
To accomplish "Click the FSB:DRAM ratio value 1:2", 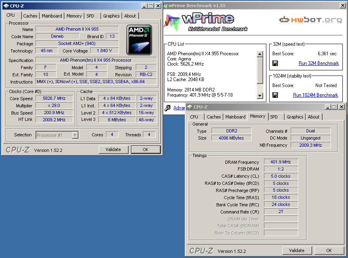I will pos(281,169).
